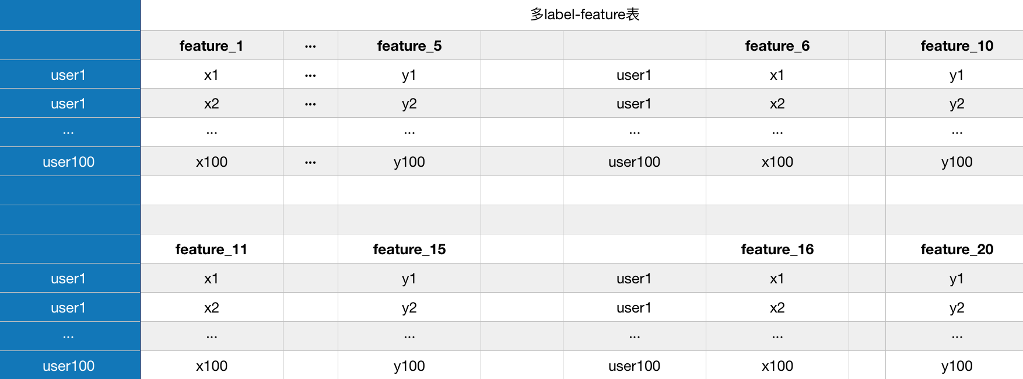The image size is (1023, 379).
Task: Click the feature_1 column header
Action: (x=212, y=45)
